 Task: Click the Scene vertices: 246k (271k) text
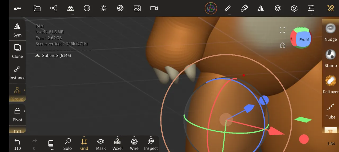[62, 44]
